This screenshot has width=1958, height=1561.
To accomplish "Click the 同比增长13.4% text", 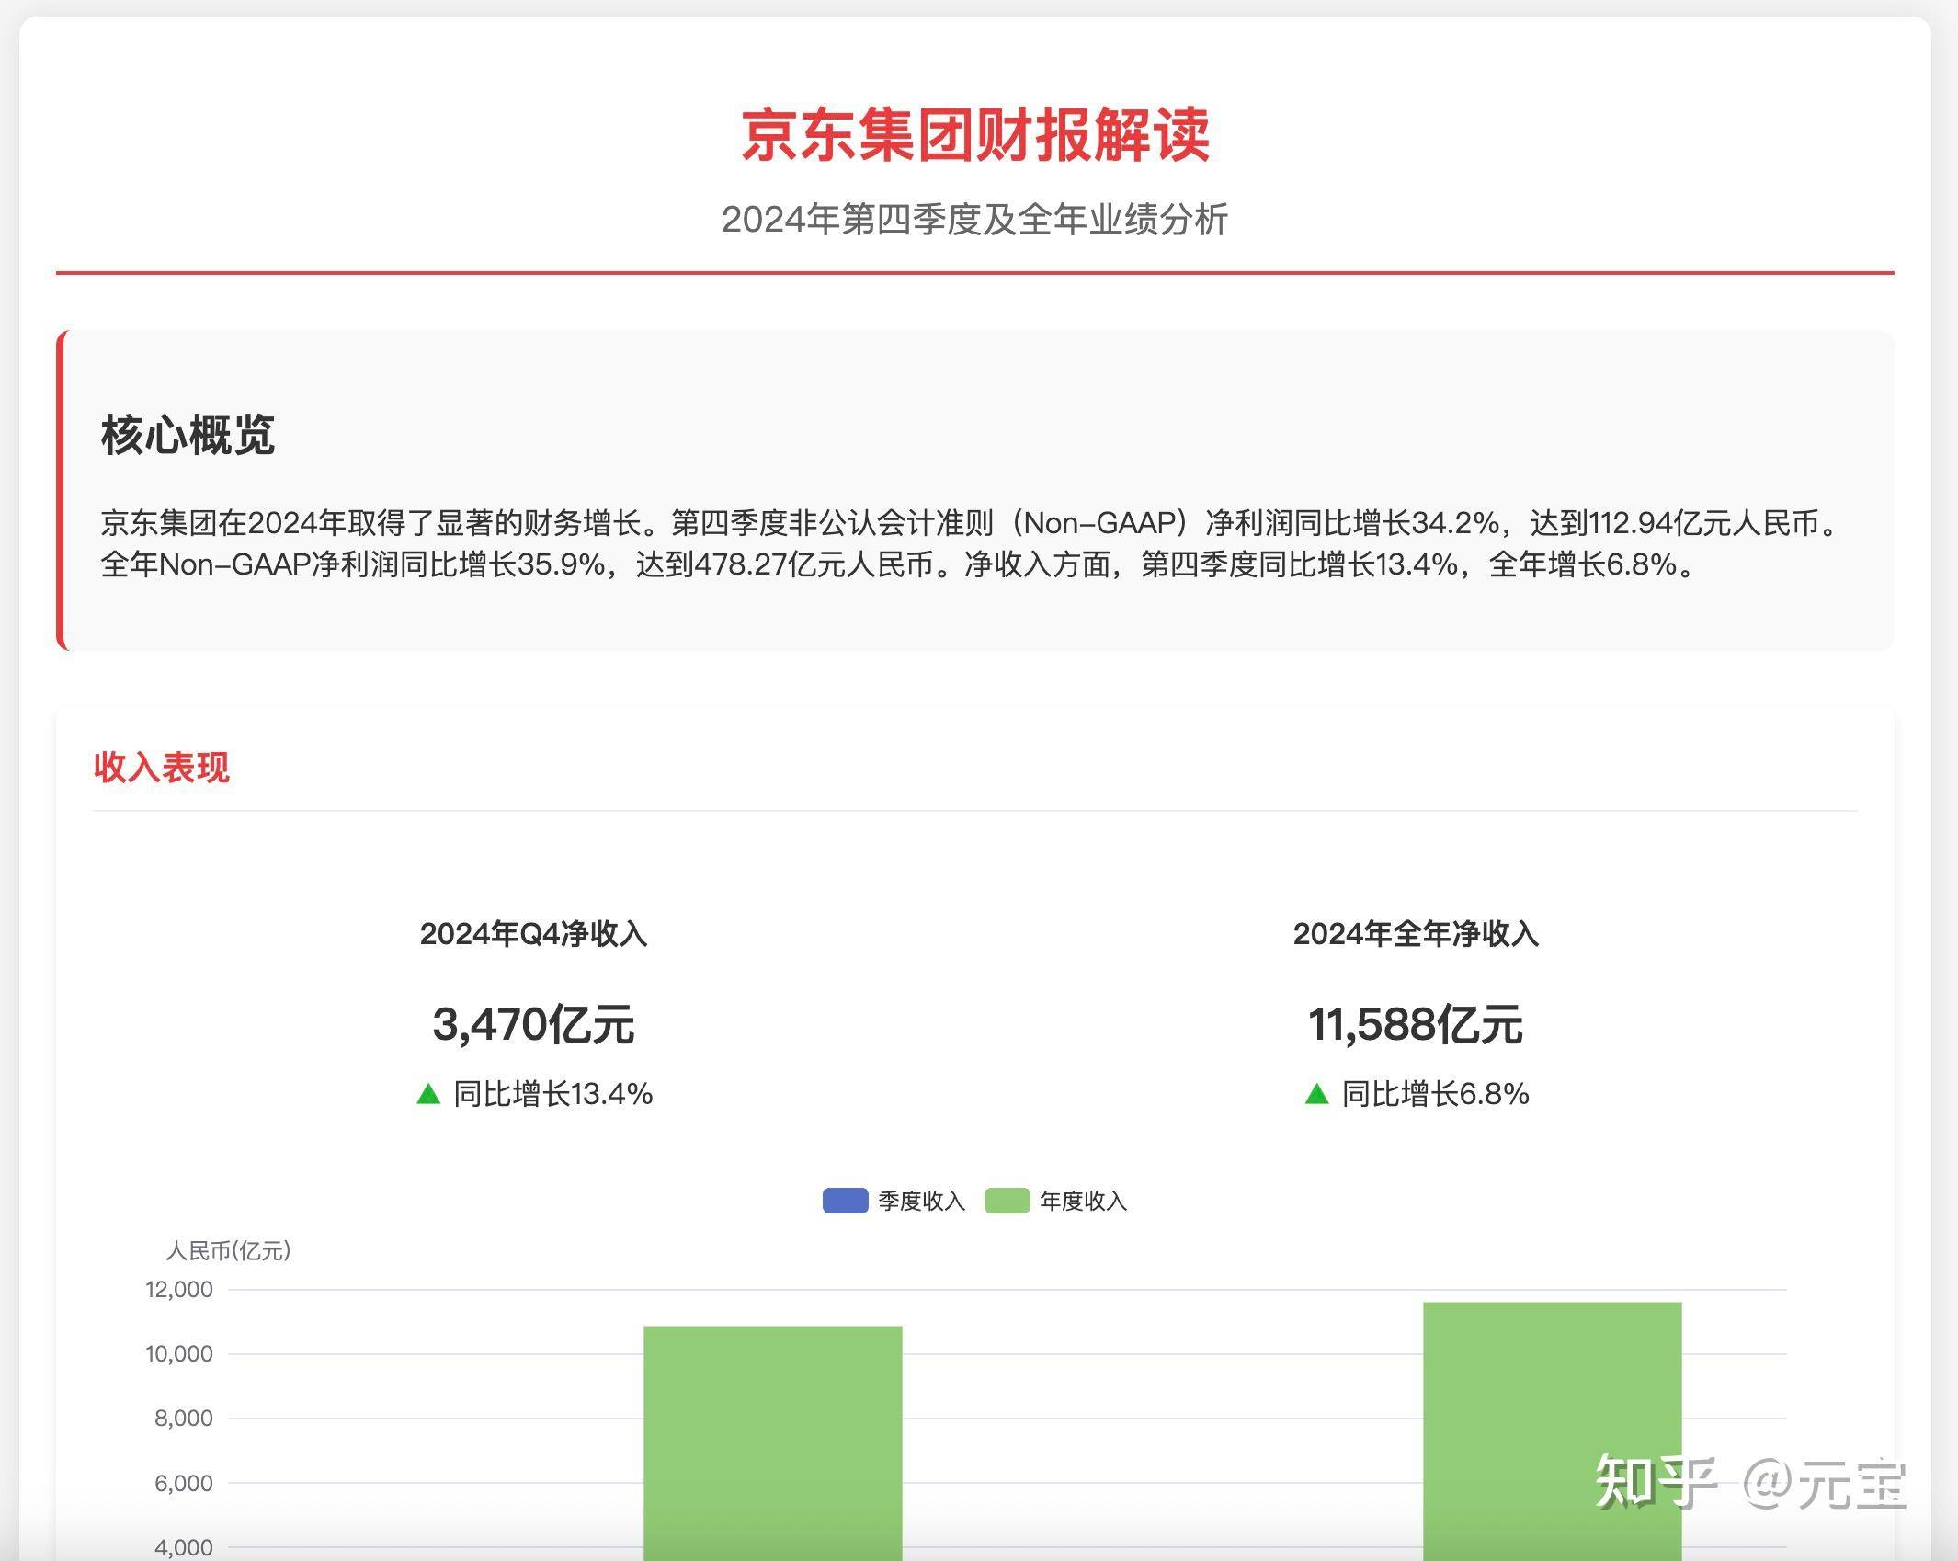I will [x=553, y=1094].
